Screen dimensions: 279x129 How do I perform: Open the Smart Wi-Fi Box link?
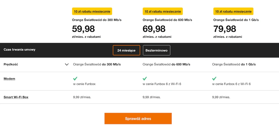[x=16, y=97]
